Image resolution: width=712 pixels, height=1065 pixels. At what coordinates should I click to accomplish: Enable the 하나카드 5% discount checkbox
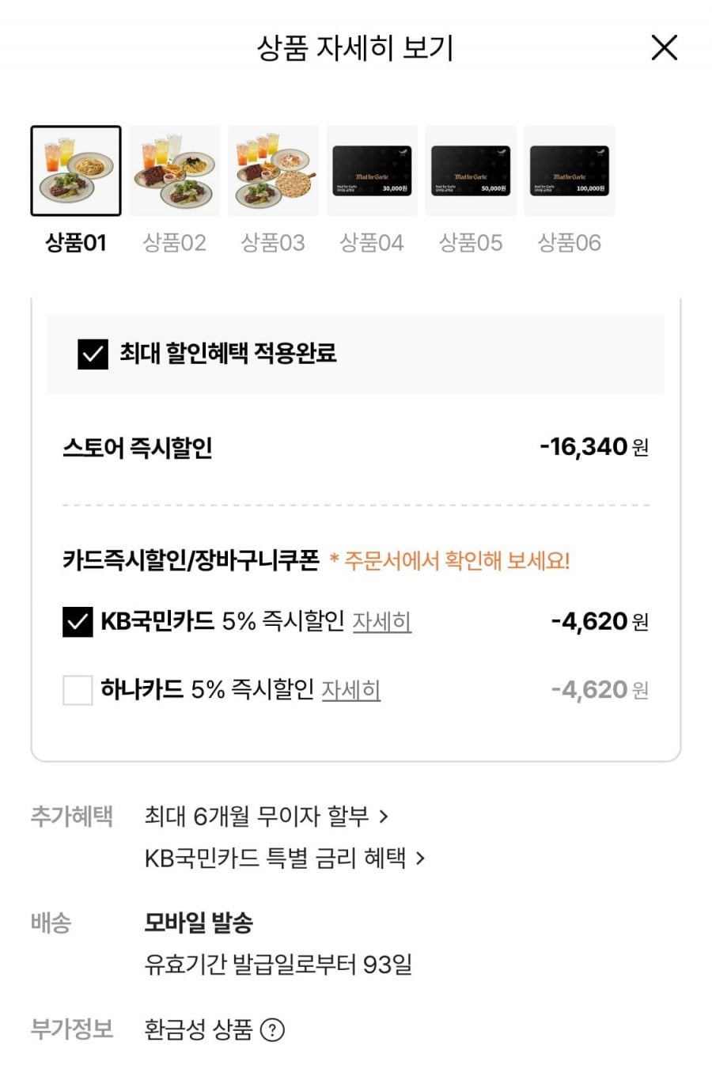pyautogui.click(x=78, y=690)
